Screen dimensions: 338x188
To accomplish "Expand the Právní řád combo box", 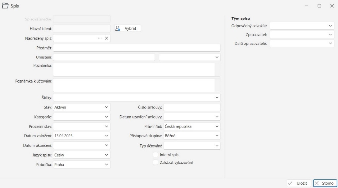I will 217,127.
